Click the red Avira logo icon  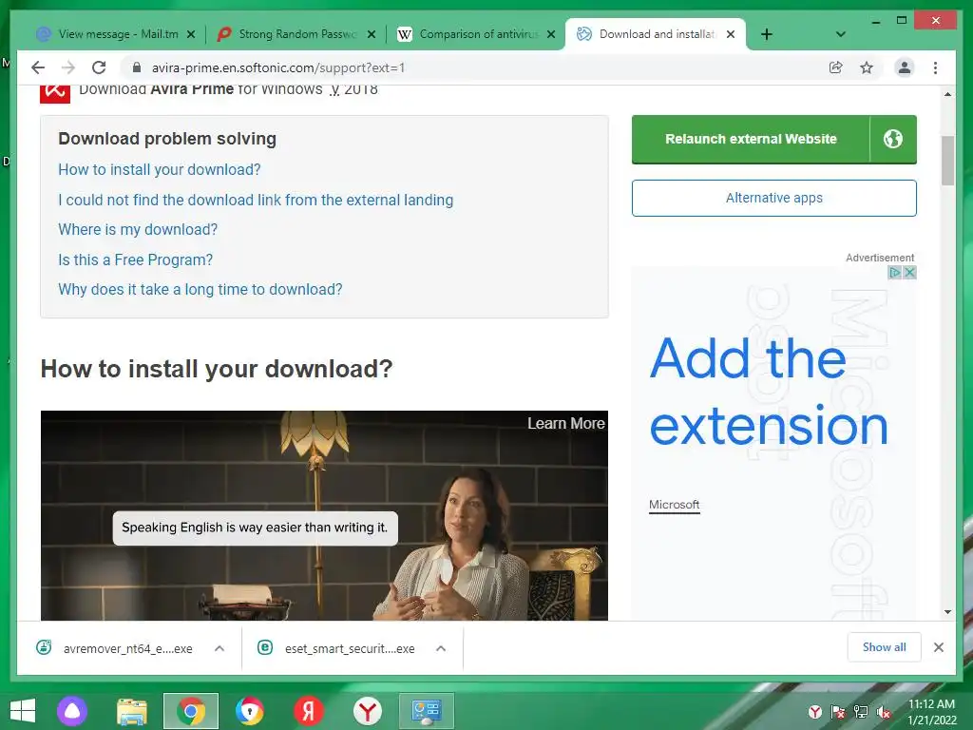coord(54,93)
